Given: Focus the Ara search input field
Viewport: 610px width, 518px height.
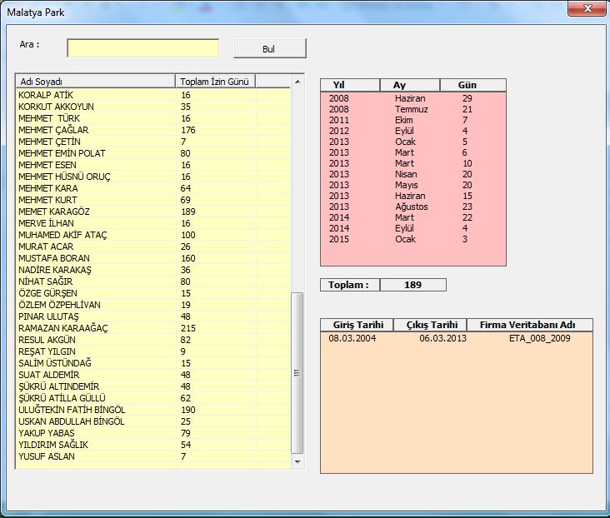Looking at the screenshot, I should (x=142, y=48).
